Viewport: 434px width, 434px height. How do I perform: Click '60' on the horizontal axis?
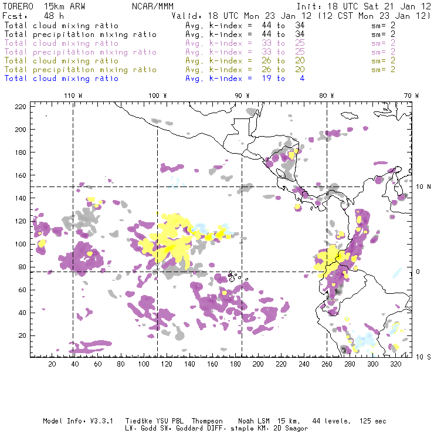click(98, 364)
